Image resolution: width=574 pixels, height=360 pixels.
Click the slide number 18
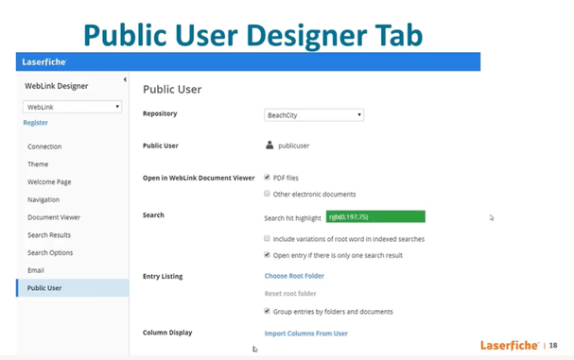(553, 345)
